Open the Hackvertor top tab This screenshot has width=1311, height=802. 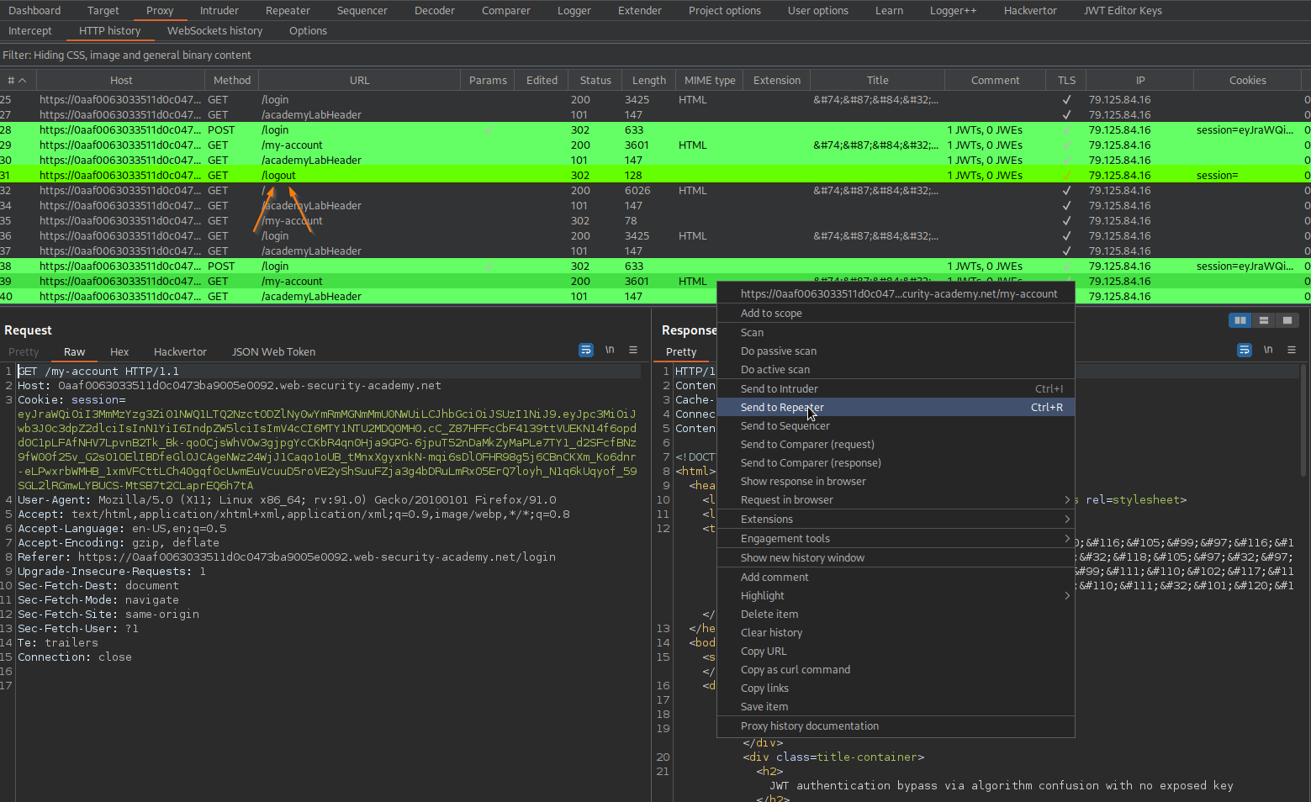point(1030,11)
